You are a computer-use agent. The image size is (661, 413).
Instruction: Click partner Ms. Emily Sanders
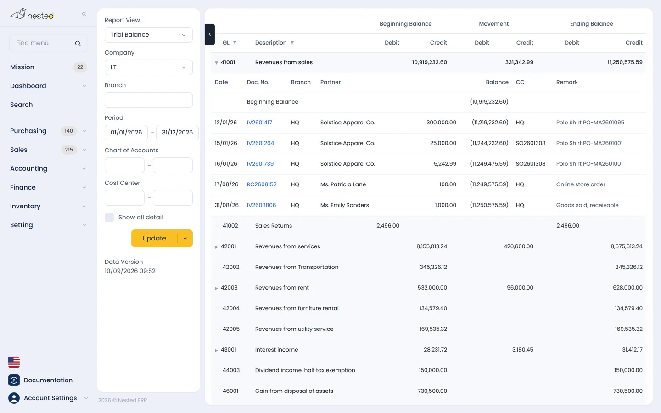point(345,205)
